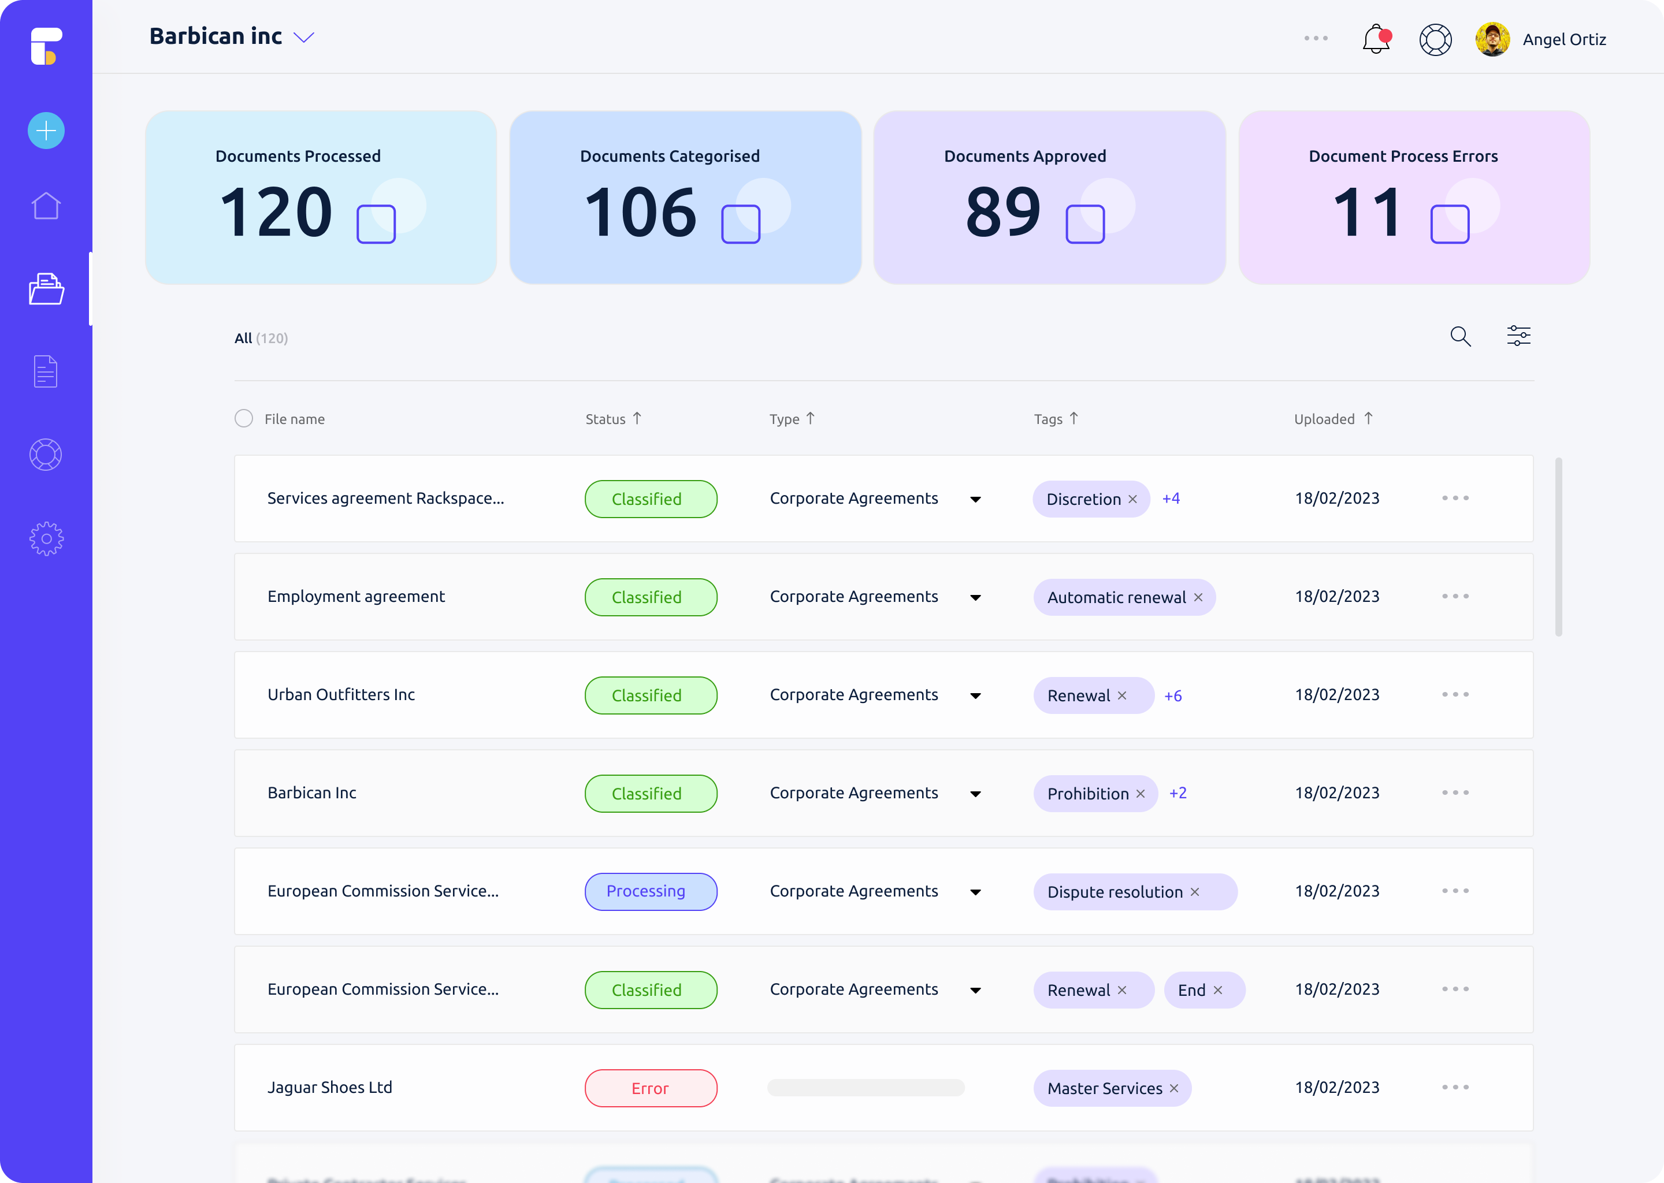
Task: Select the All (120) tab
Action: [x=261, y=338]
